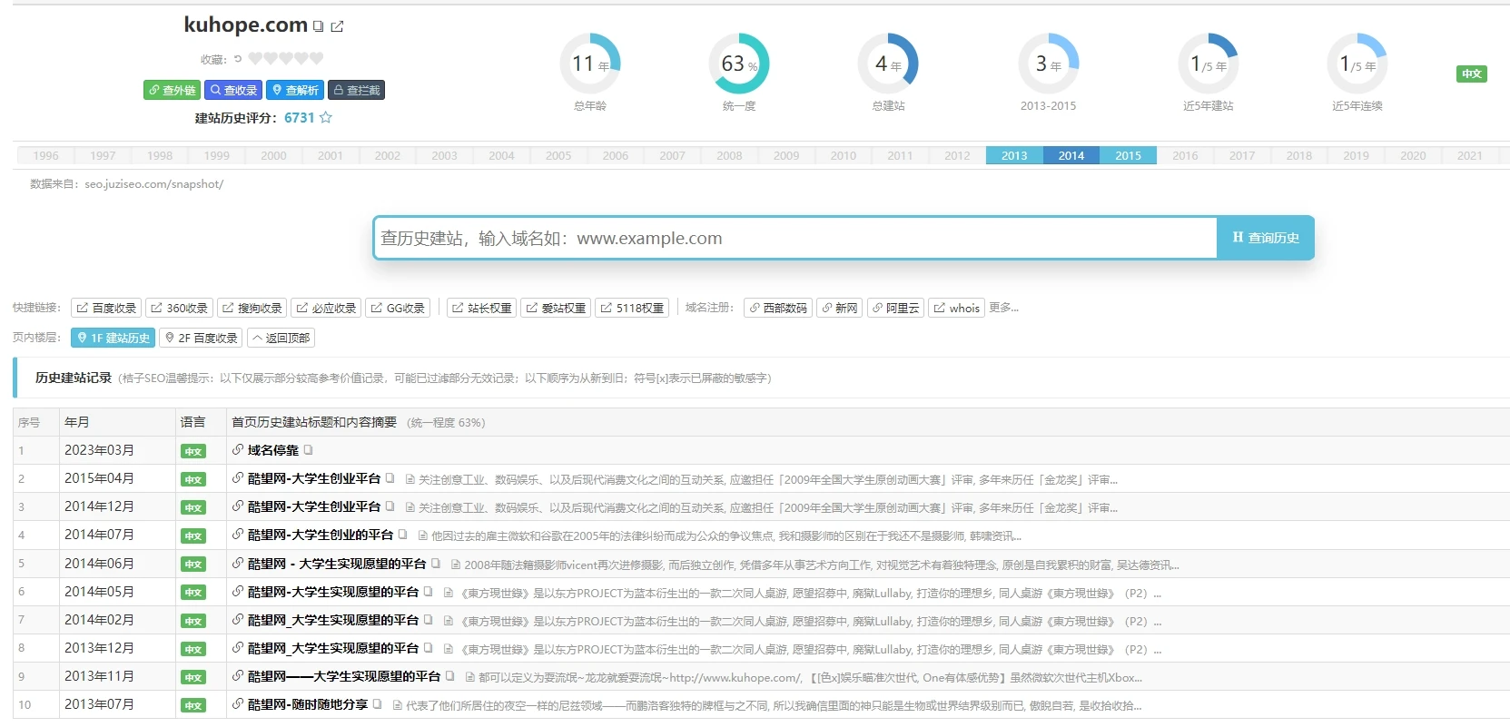Select the 1F 建站历史 floor tab
1510x727 pixels.
[113, 338]
